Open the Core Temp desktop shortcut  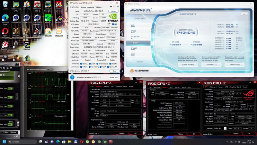[x=27, y=5]
